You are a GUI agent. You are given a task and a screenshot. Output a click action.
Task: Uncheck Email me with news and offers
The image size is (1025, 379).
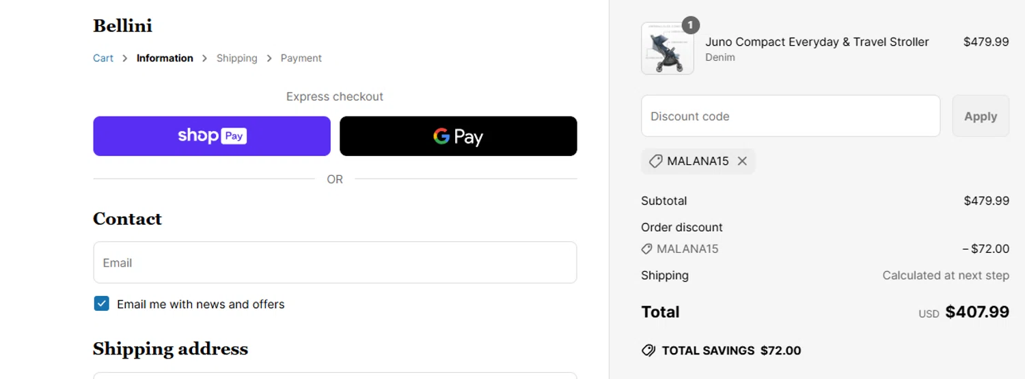[102, 304]
